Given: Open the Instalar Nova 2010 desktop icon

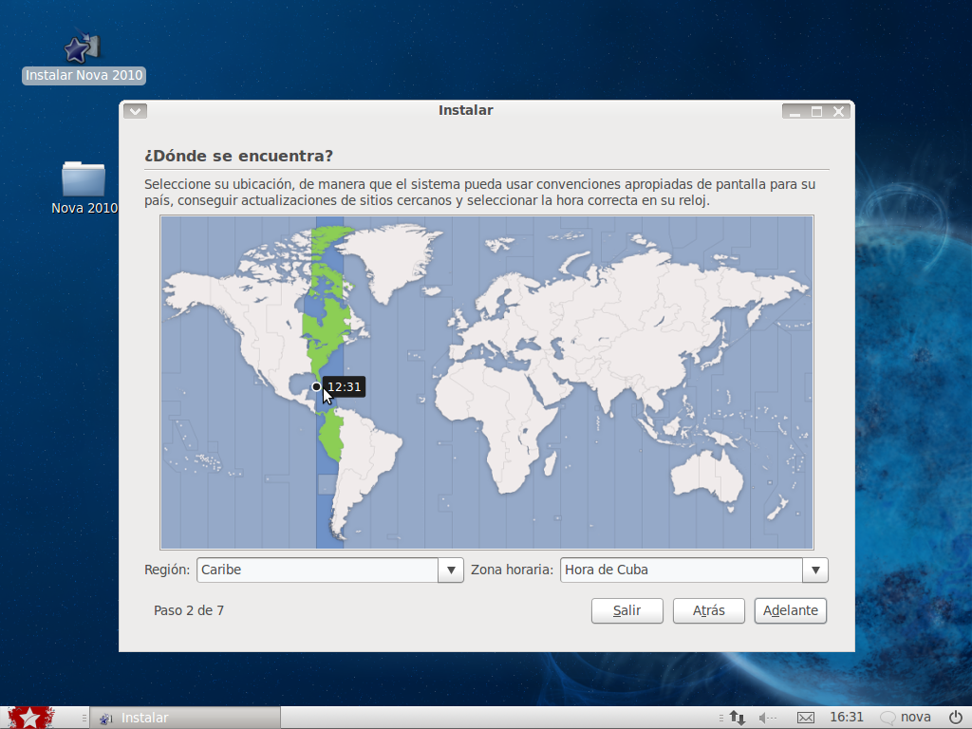Looking at the screenshot, I should coord(83,50).
